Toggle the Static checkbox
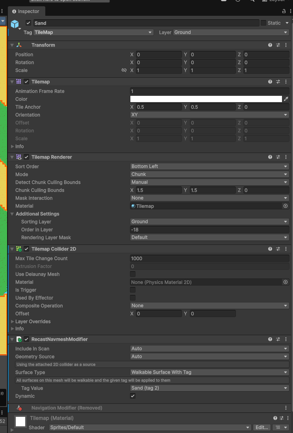The image size is (293, 433). 263,23
